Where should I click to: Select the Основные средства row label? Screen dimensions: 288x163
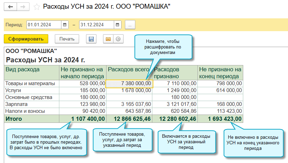coord(28,97)
